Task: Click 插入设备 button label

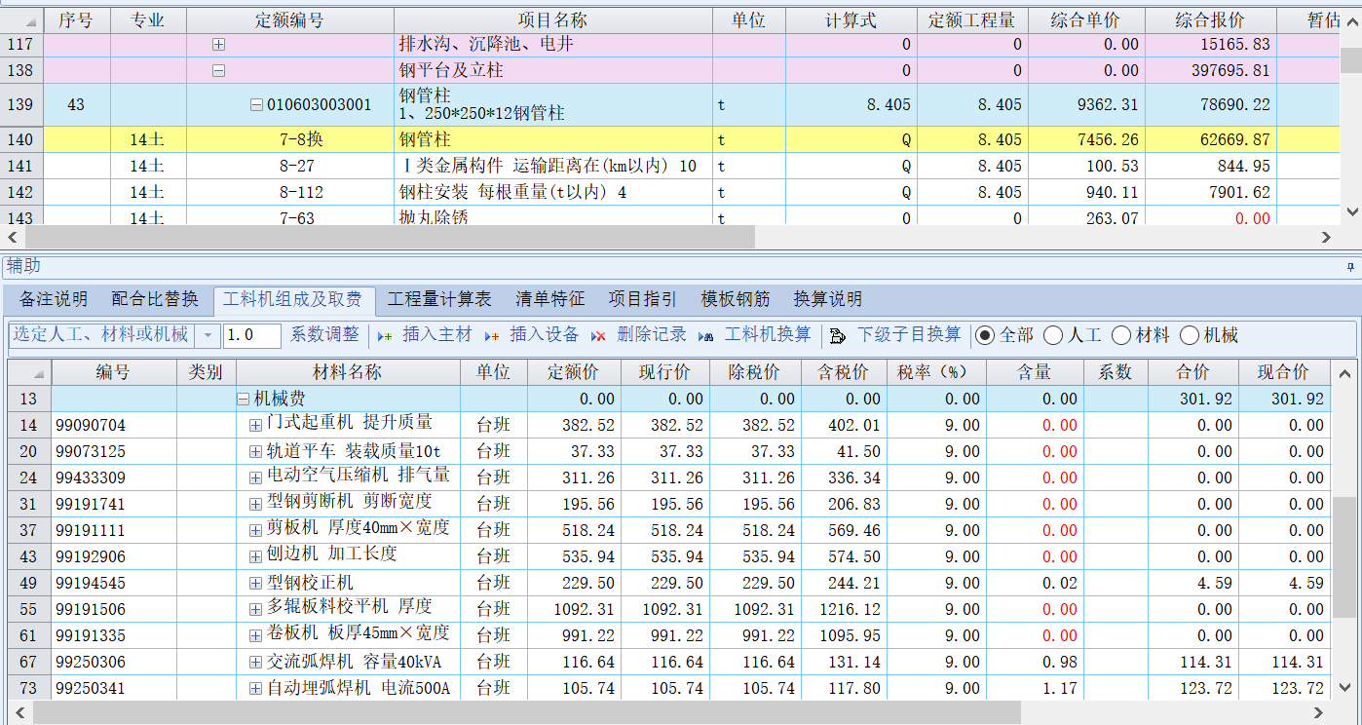Action: tap(545, 335)
